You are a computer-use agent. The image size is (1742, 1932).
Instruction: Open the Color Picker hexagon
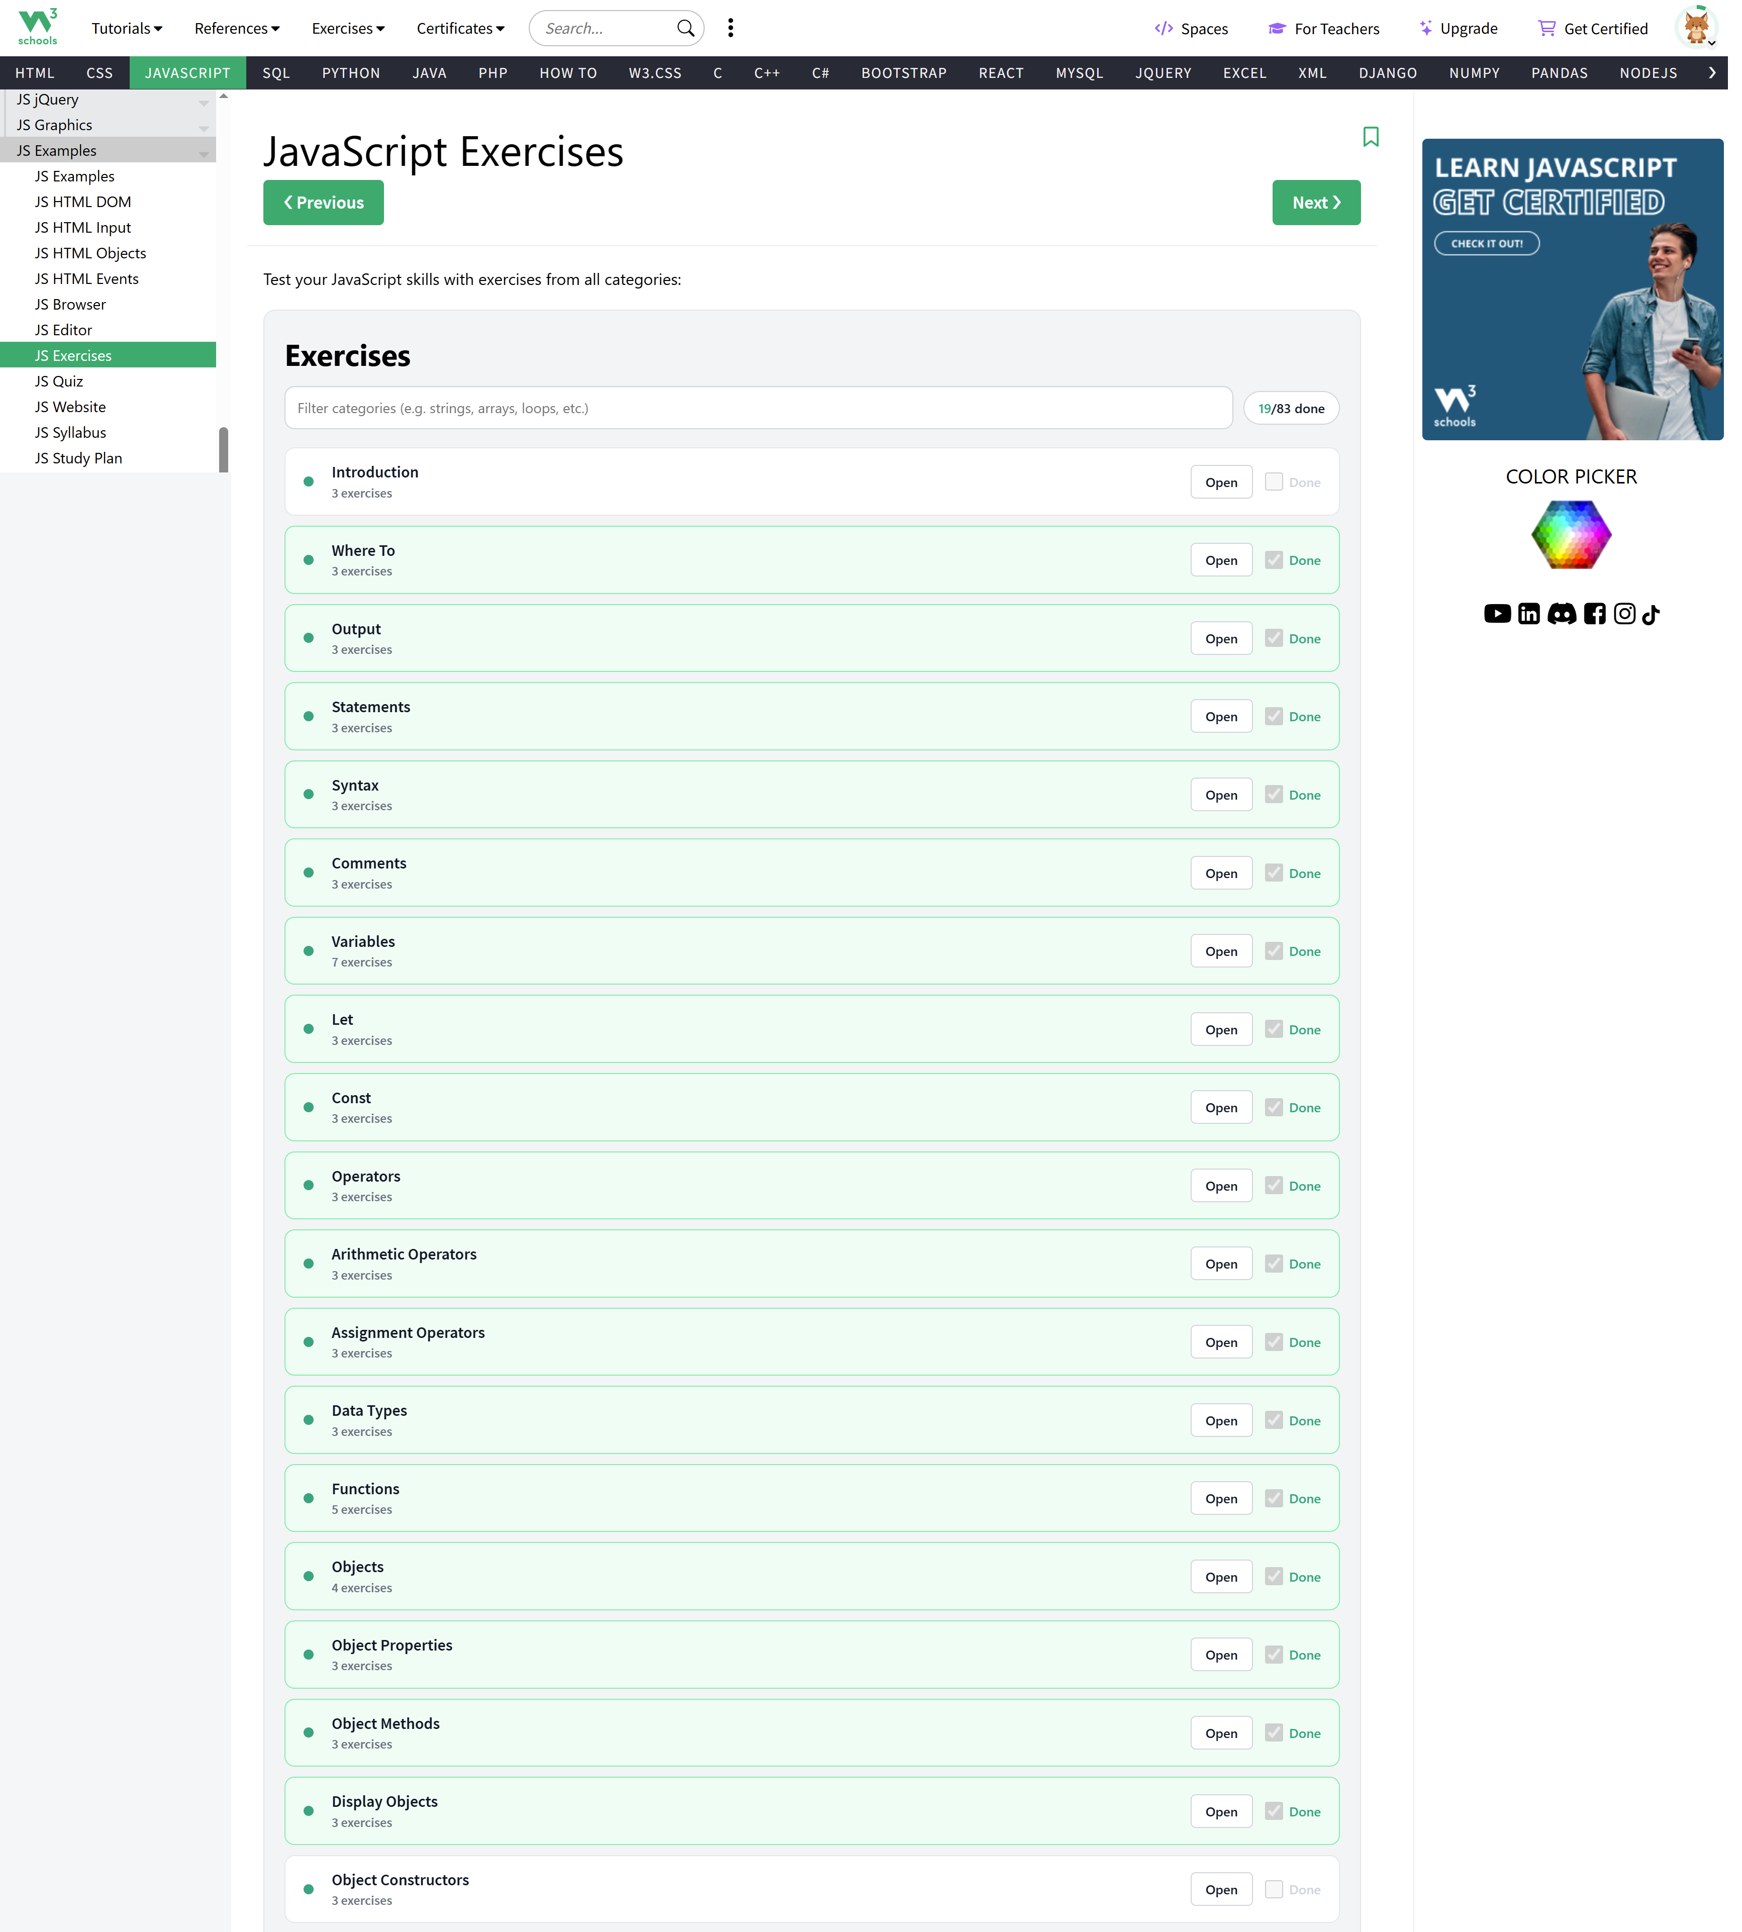tap(1571, 535)
